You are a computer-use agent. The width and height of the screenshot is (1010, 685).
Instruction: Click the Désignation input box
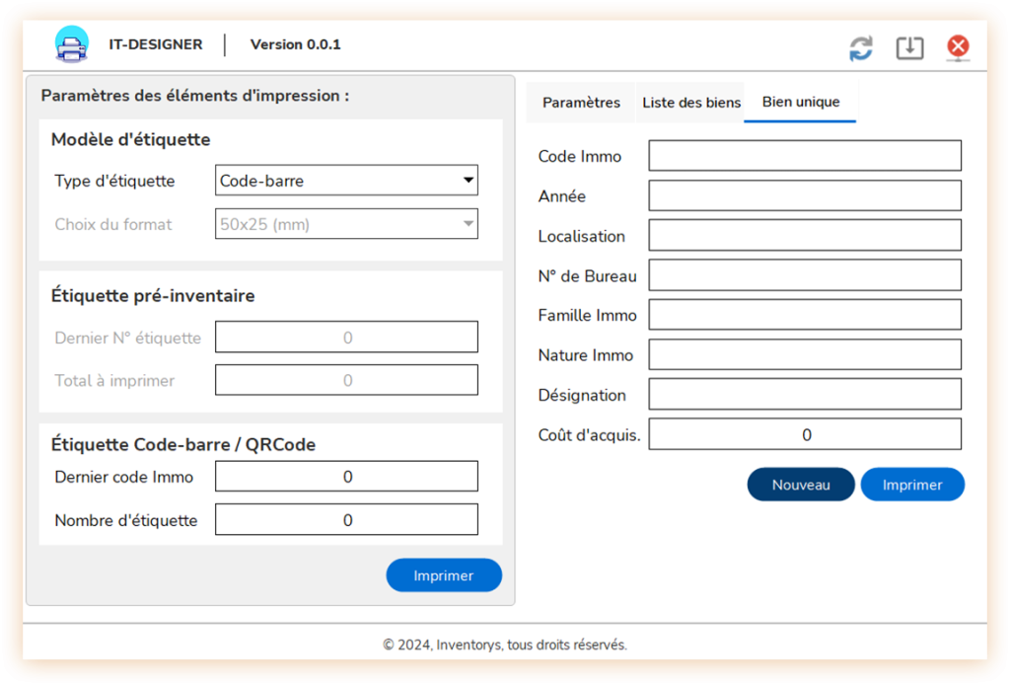805,395
